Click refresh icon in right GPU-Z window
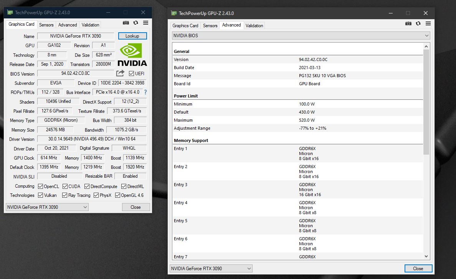Image resolution: width=456 pixels, height=279 pixels. pyautogui.click(x=418, y=23)
